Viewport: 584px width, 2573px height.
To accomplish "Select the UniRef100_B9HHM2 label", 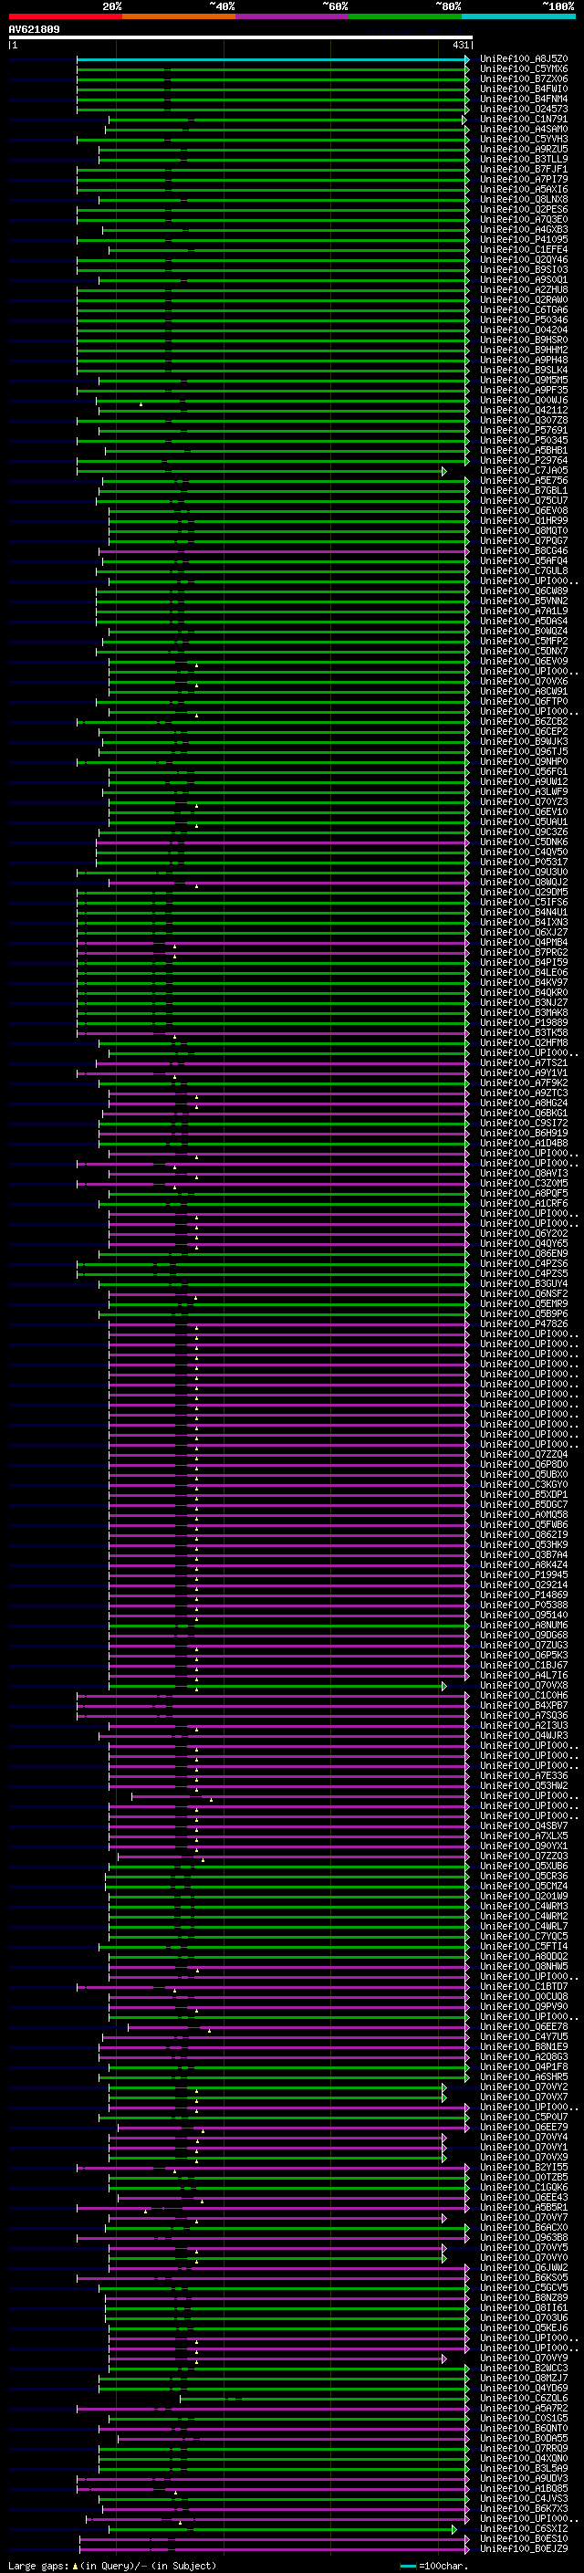I will (x=524, y=350).
